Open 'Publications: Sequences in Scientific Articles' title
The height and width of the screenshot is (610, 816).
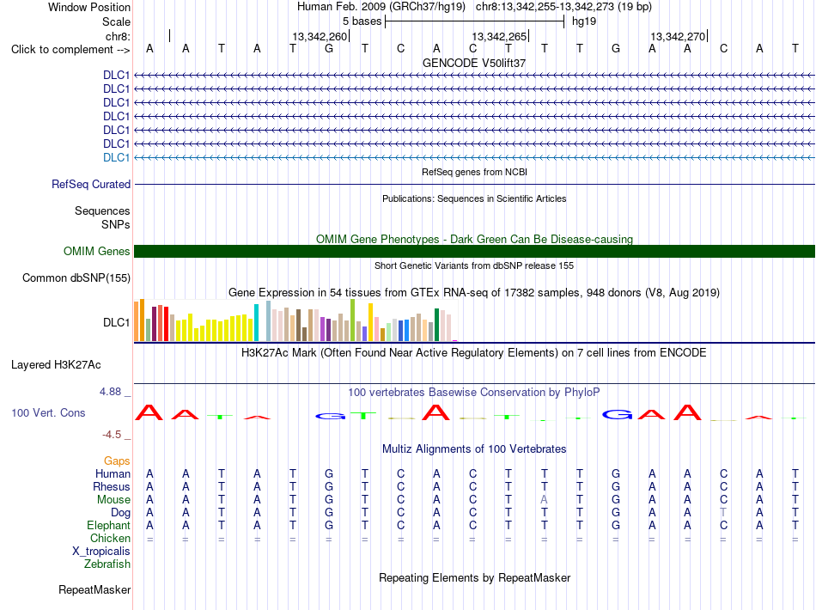[x=474, y=198]
